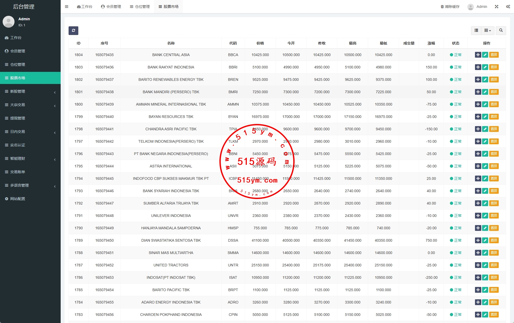Click the fullscreen icon in header
Screen dimensions: 514x323
pos(496,7)
